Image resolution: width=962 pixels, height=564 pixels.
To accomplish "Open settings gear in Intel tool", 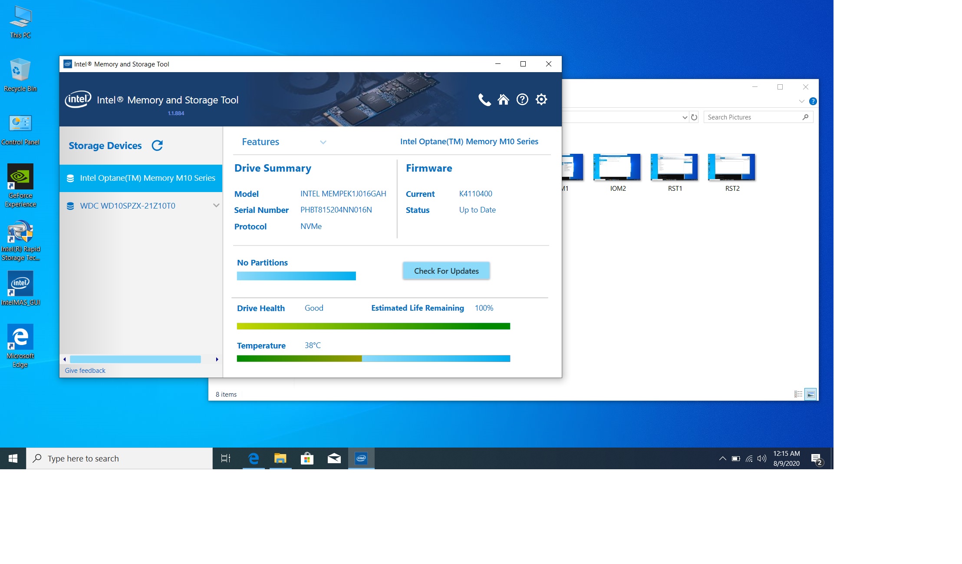I will 541,100.
